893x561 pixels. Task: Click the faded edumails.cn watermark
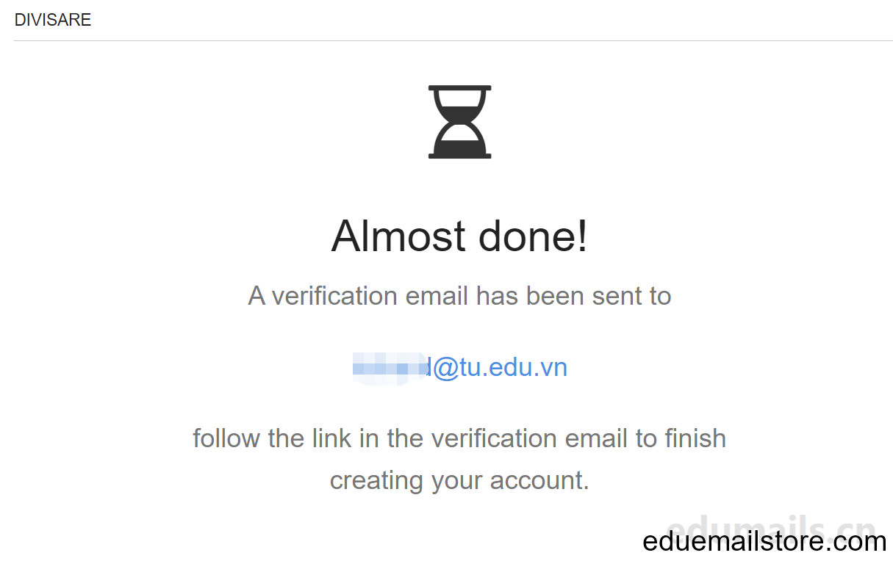coord(772,526)
